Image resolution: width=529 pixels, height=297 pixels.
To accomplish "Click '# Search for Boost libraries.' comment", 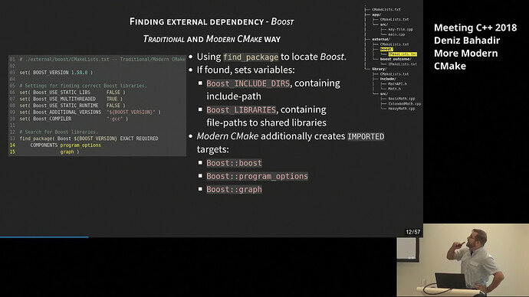I will [59, 132].
